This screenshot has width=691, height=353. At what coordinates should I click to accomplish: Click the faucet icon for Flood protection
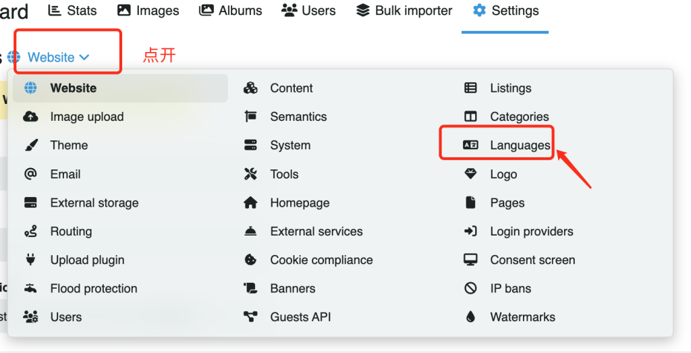point(30,289)
